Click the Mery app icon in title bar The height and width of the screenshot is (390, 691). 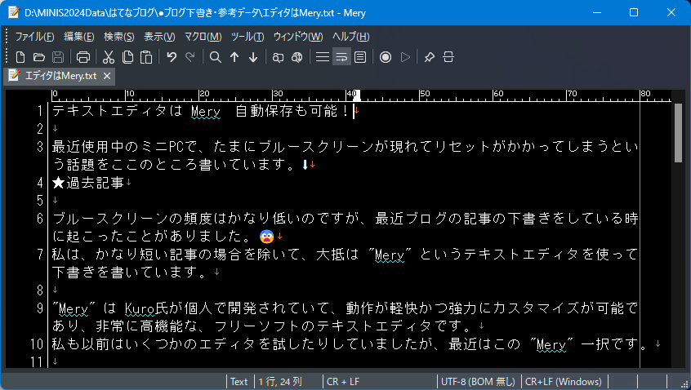[x=13, y=12]
